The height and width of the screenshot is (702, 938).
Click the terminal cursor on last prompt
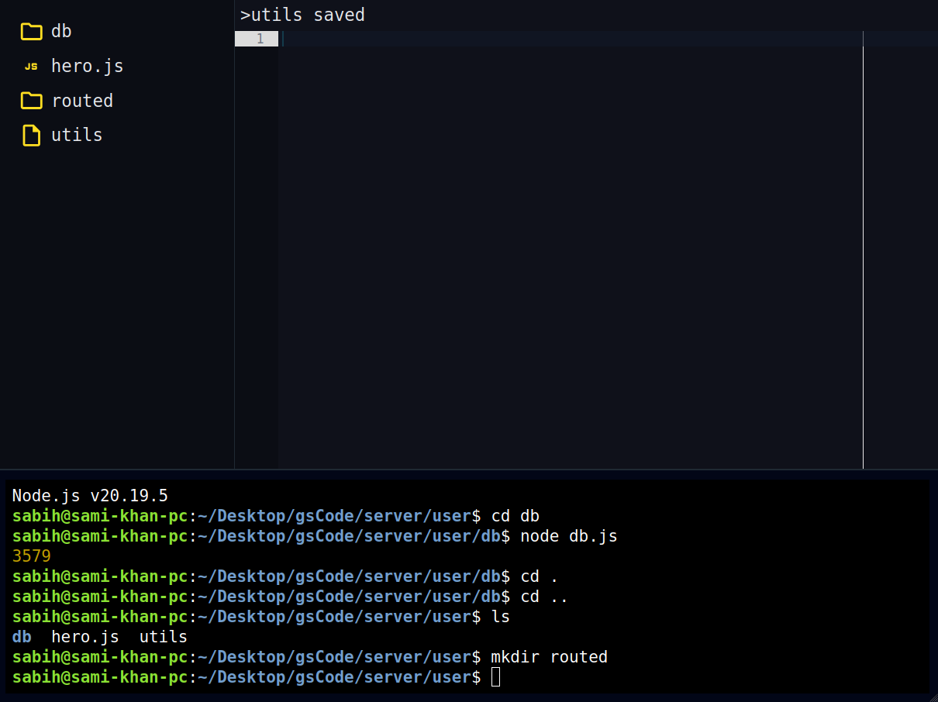(496, 678)
